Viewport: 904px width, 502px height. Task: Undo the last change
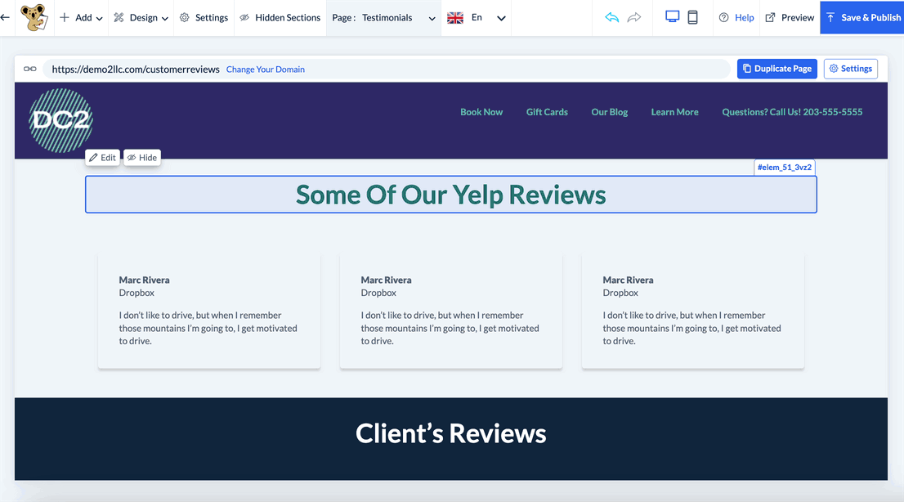611,17
